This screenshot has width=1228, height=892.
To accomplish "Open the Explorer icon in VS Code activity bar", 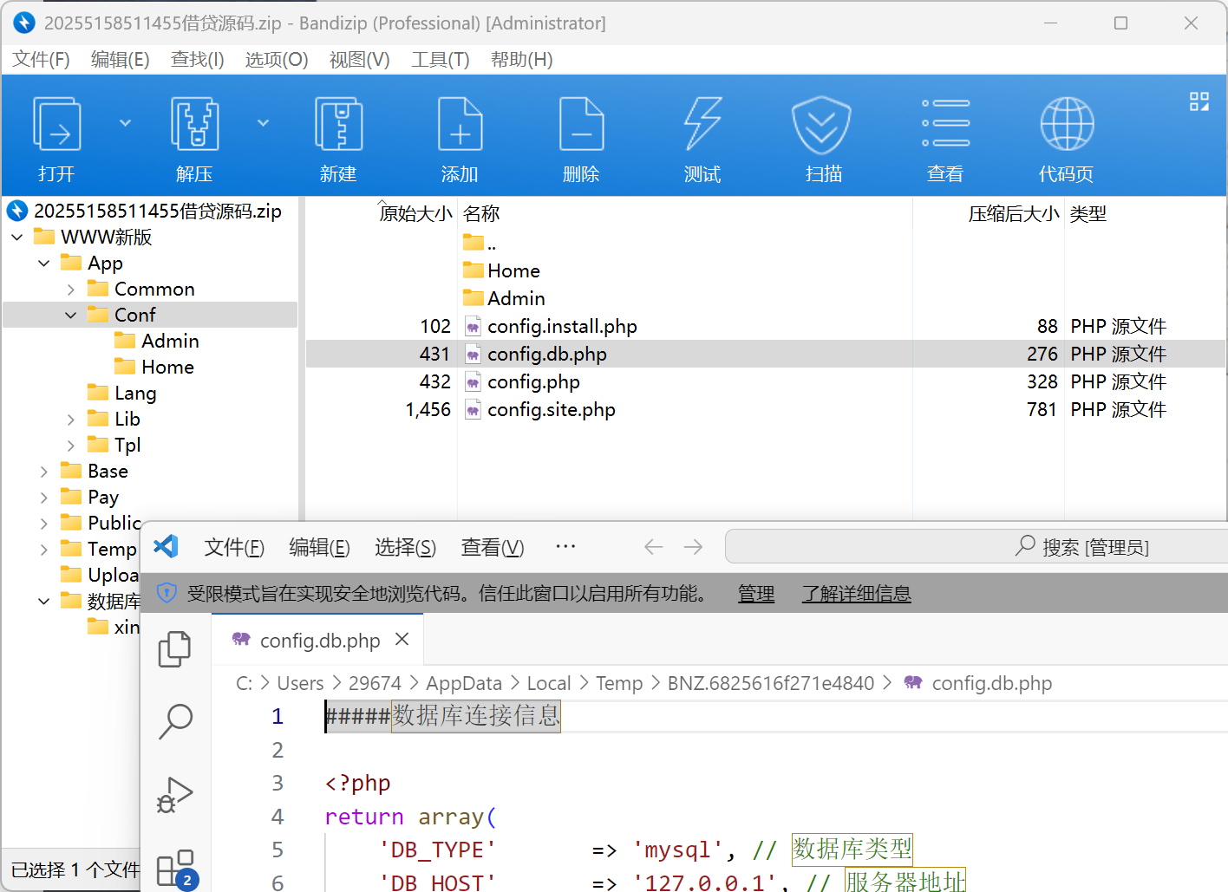I will click(x=175, y=649).
